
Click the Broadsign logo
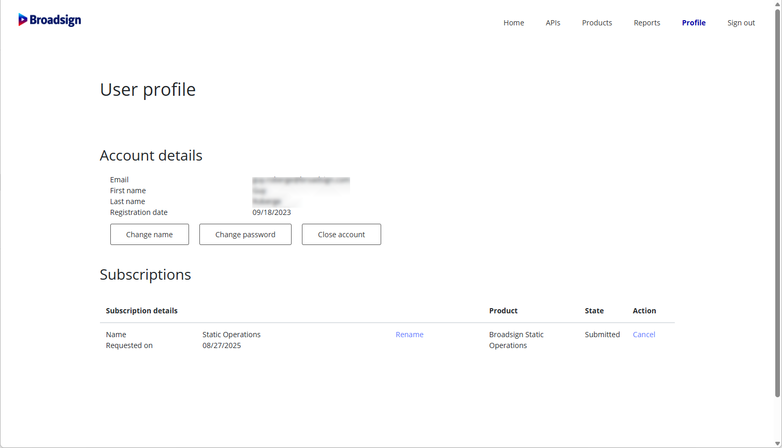tap(50, 20)
